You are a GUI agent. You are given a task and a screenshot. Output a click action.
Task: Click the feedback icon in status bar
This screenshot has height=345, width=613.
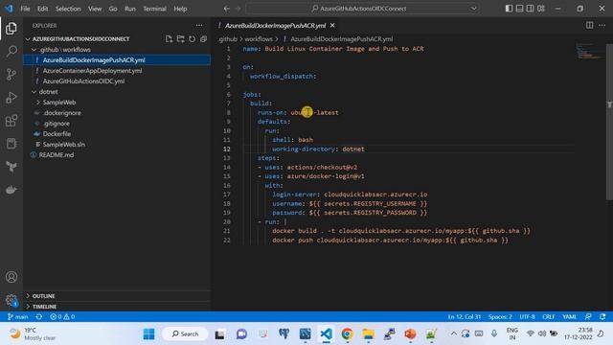tap(588, 316)
